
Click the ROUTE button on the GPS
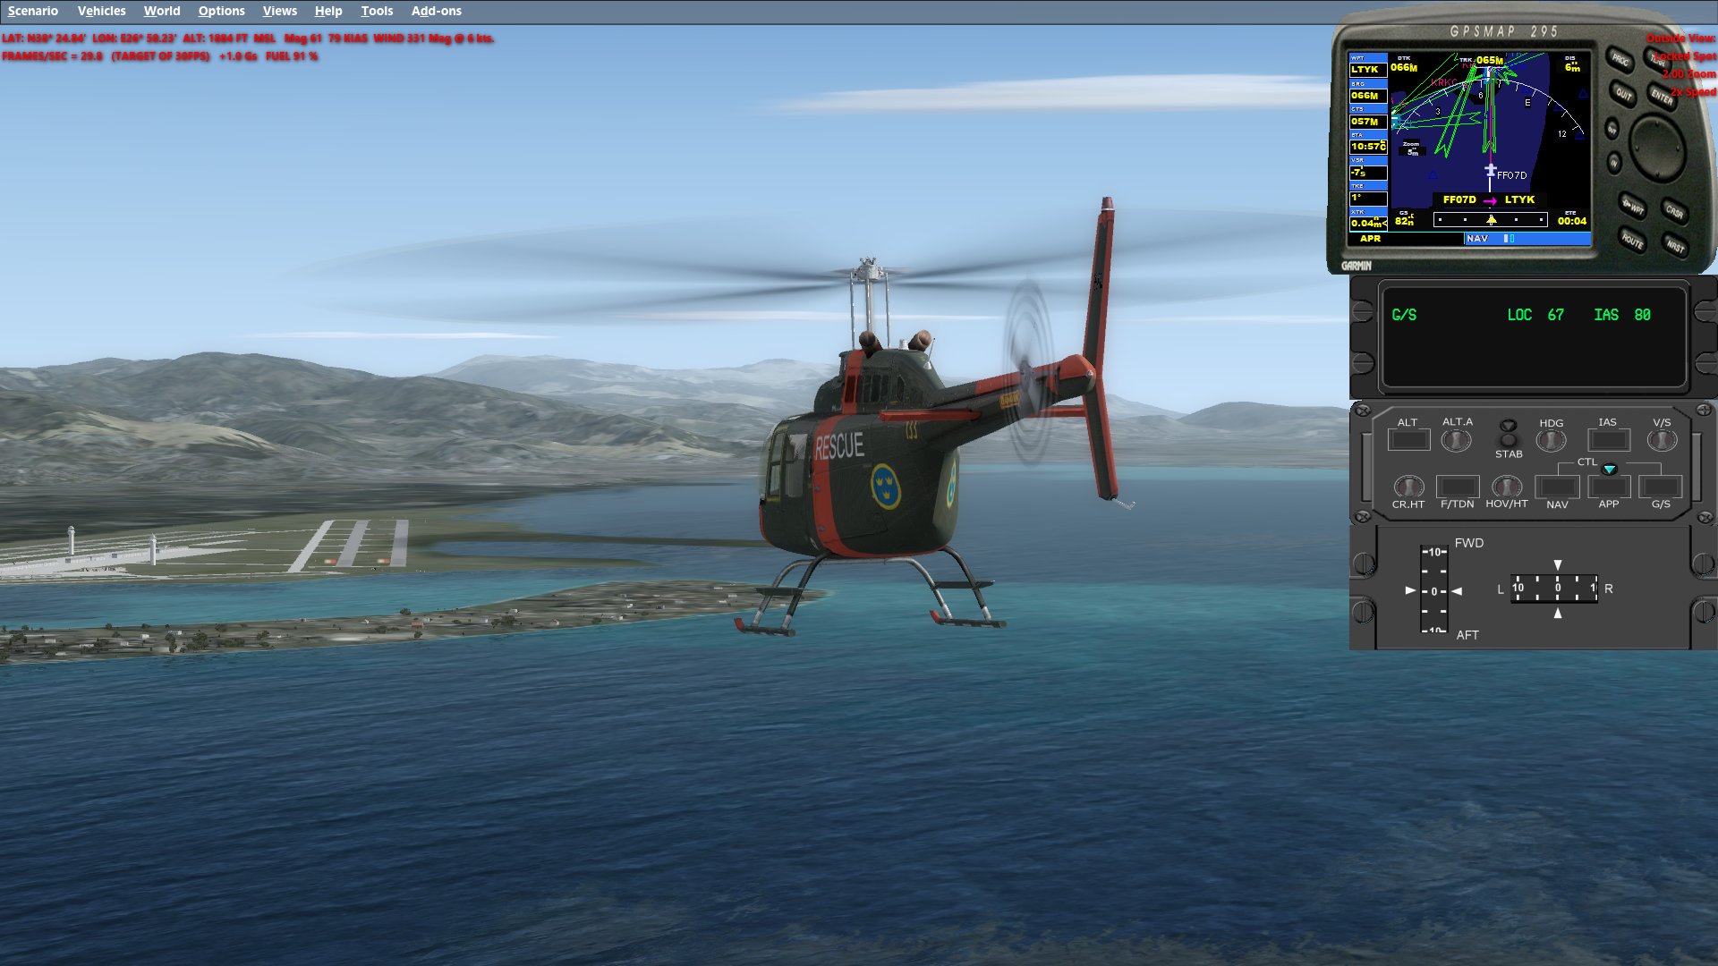pyautogui.click(x=1632, y=241)
